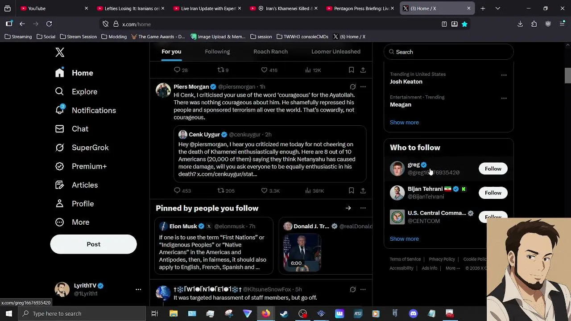Open Grok explain icon on Piers Morgan post
This screenshot has width=571, height=321.
353,86
